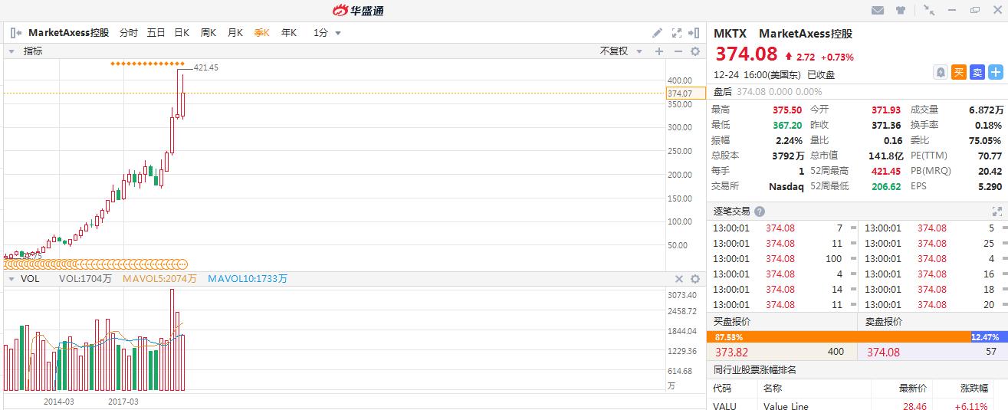The width and height of the screenshot is (1008, 410).
Task: Select the 周K weekly candlestick tab
Action: point(208,33)
